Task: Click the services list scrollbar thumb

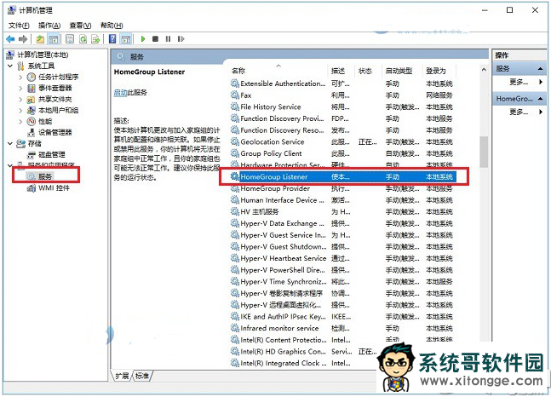Action: (x=484, y=151)
